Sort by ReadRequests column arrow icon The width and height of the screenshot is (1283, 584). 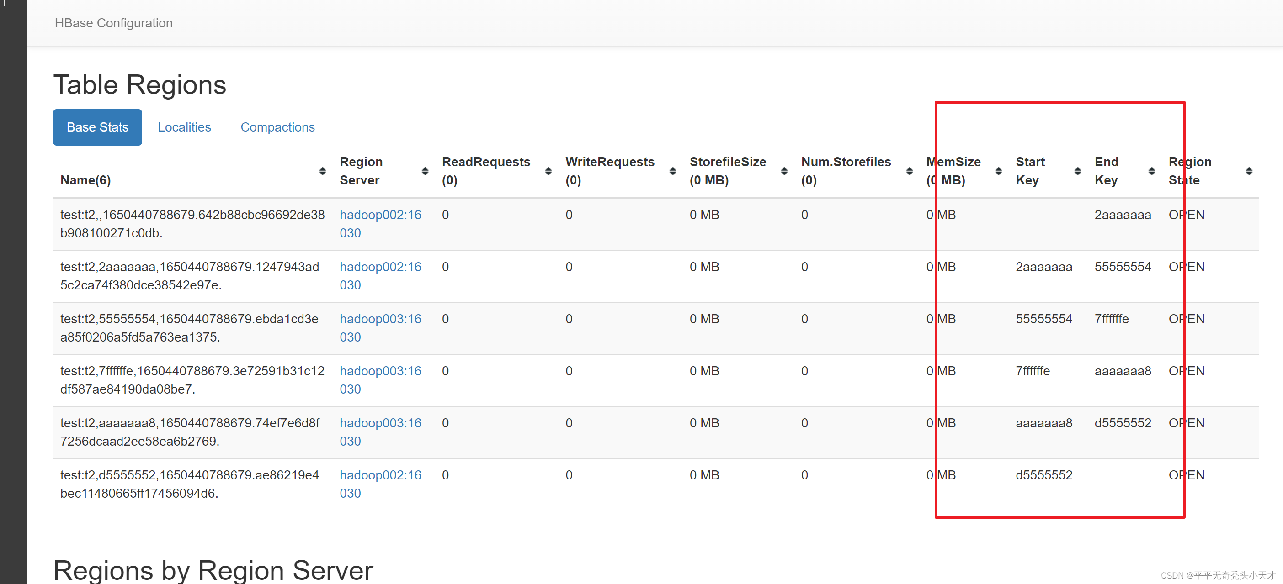548,171
